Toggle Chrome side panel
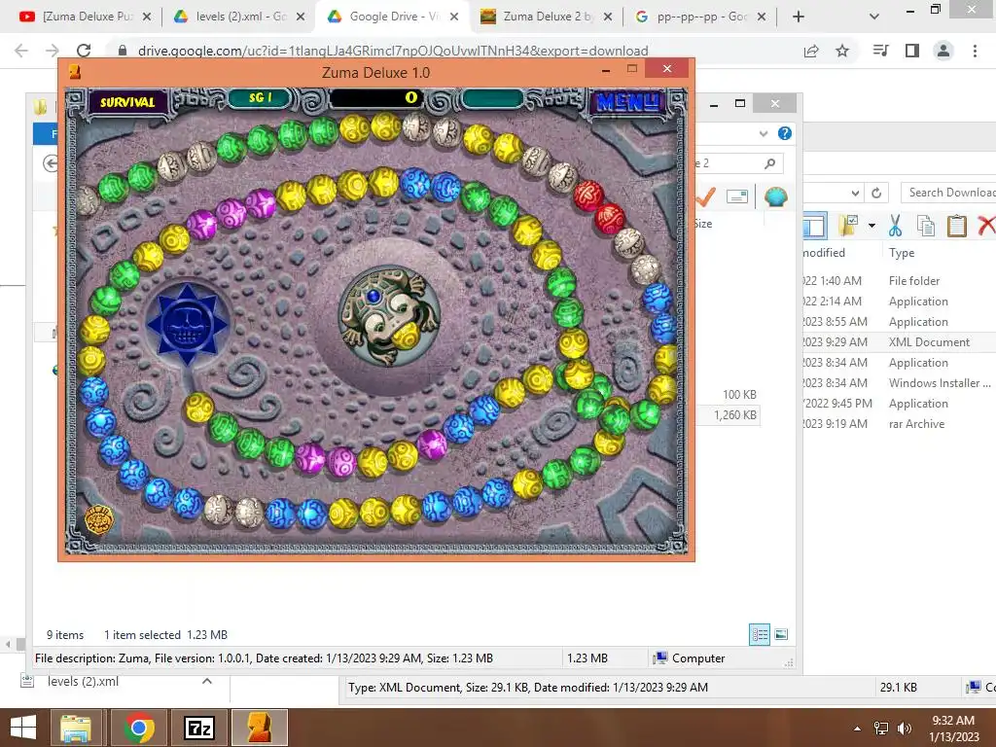The height and width of the screenshot is (747, 996). (x=912, y=51)
